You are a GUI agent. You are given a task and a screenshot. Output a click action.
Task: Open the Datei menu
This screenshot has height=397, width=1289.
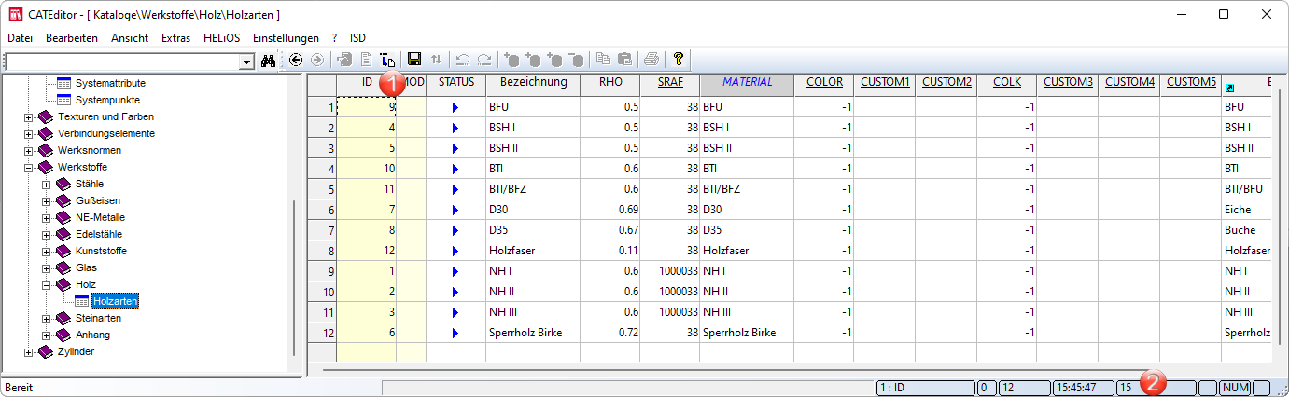21,38
